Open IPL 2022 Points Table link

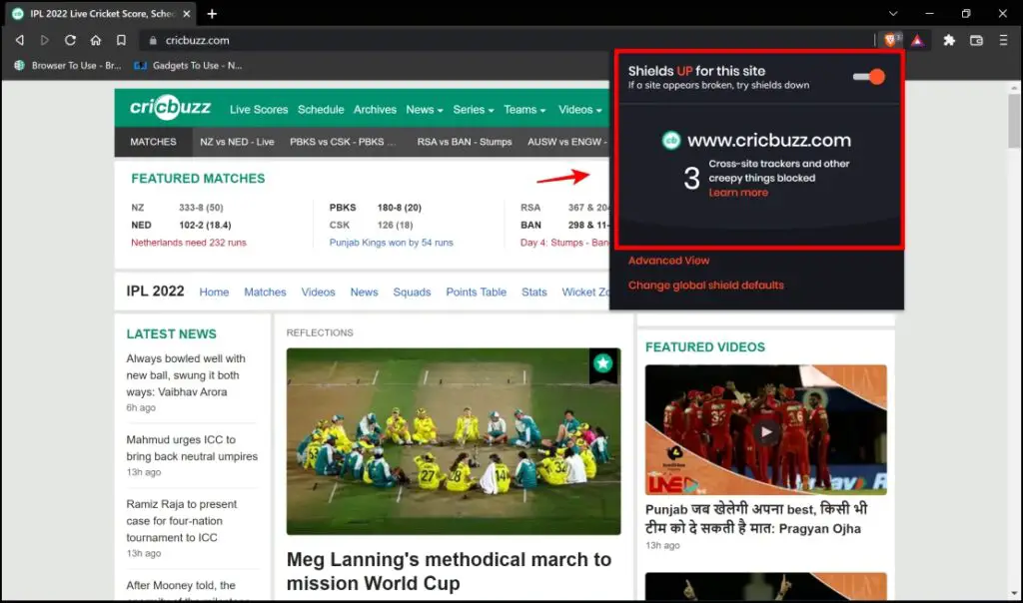[477, 293]
